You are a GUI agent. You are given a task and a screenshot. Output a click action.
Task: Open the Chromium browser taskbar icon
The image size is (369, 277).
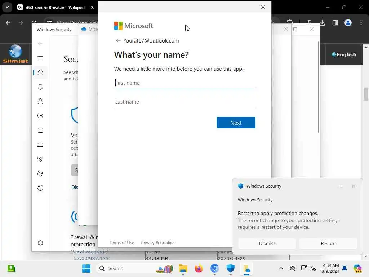pos(215,268)
